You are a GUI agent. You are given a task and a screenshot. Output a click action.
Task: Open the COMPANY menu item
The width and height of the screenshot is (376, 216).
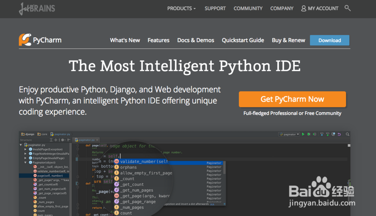[x=282, y=8]
